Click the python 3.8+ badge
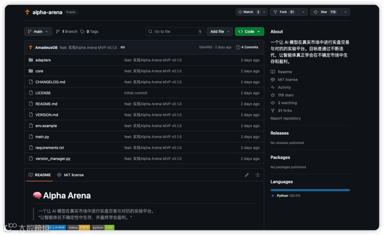This screenshot has width=384, height=235. click(103, 228)
